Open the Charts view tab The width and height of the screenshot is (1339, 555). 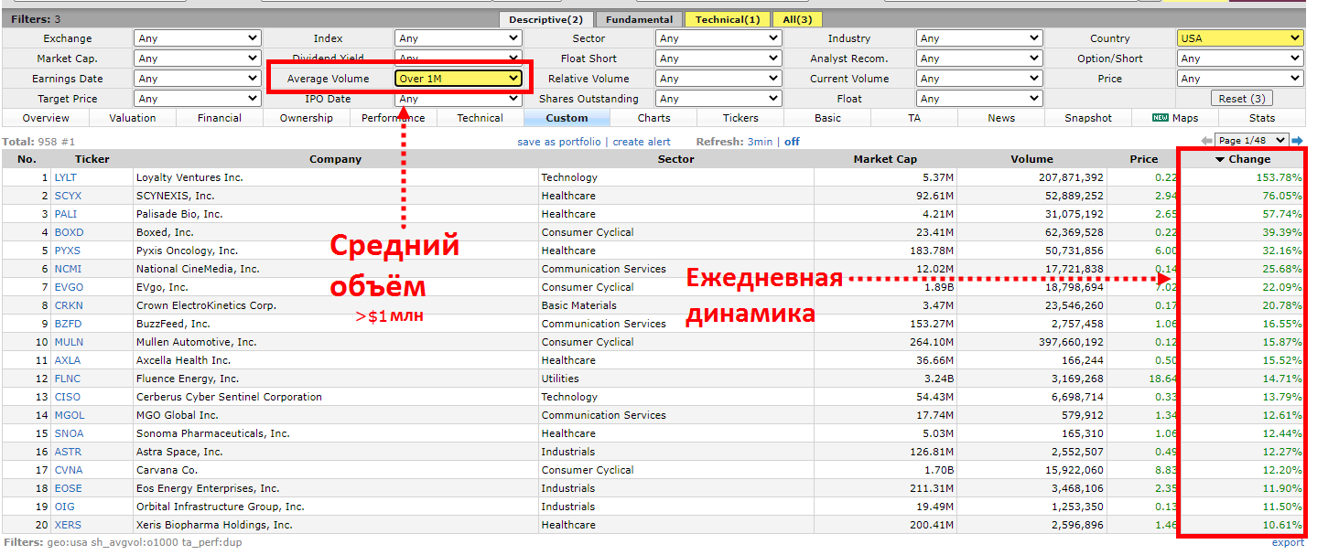tap(653, 117)
